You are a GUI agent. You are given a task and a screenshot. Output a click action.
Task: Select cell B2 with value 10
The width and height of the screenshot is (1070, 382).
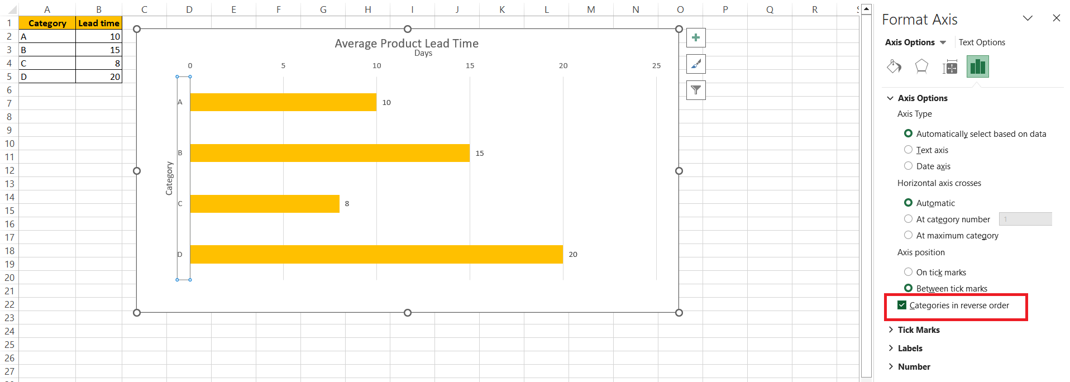[x=99, y=36]
